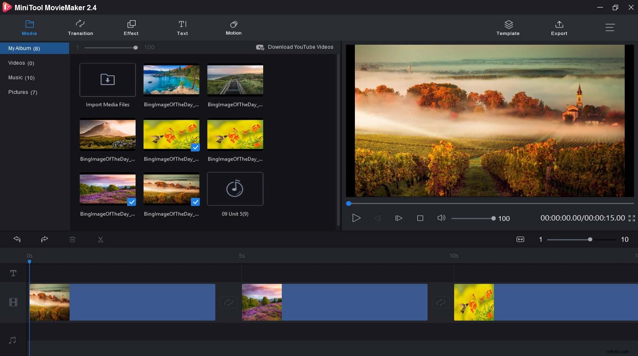
Task: Open the Transition panel
Action: (80, 27)
